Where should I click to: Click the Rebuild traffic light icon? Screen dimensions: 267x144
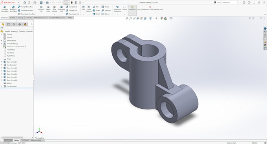(72, 2)
